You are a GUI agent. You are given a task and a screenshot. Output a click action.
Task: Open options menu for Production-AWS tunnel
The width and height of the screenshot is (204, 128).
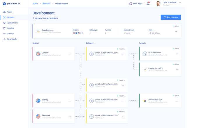pyautogui.click(x=177, y=70)
